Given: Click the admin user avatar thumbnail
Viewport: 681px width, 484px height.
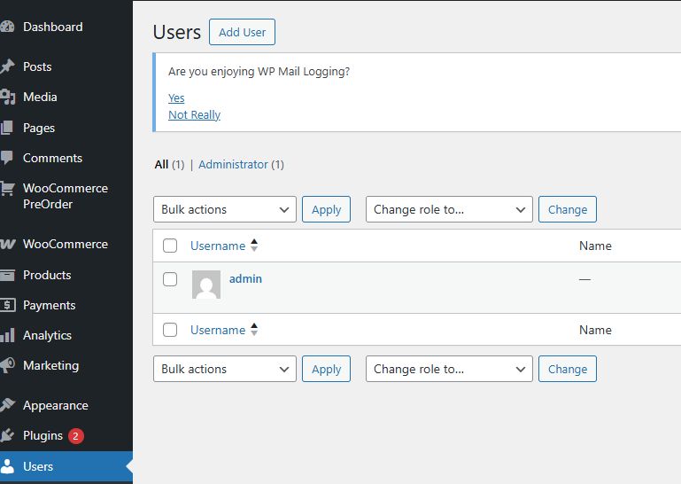Looking at the screenshot, I should point(206,285).
